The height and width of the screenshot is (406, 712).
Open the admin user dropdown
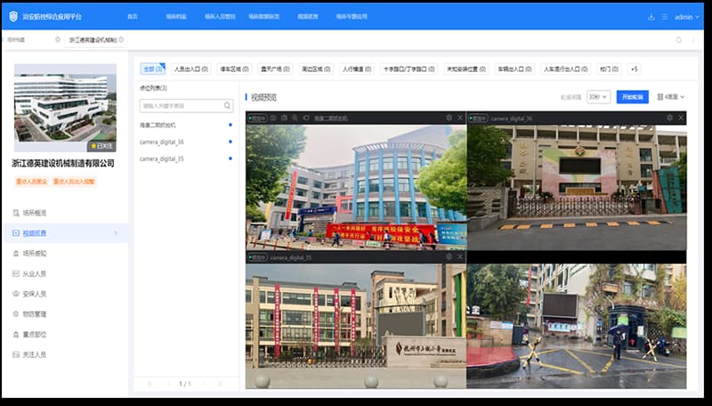(685, 16)
